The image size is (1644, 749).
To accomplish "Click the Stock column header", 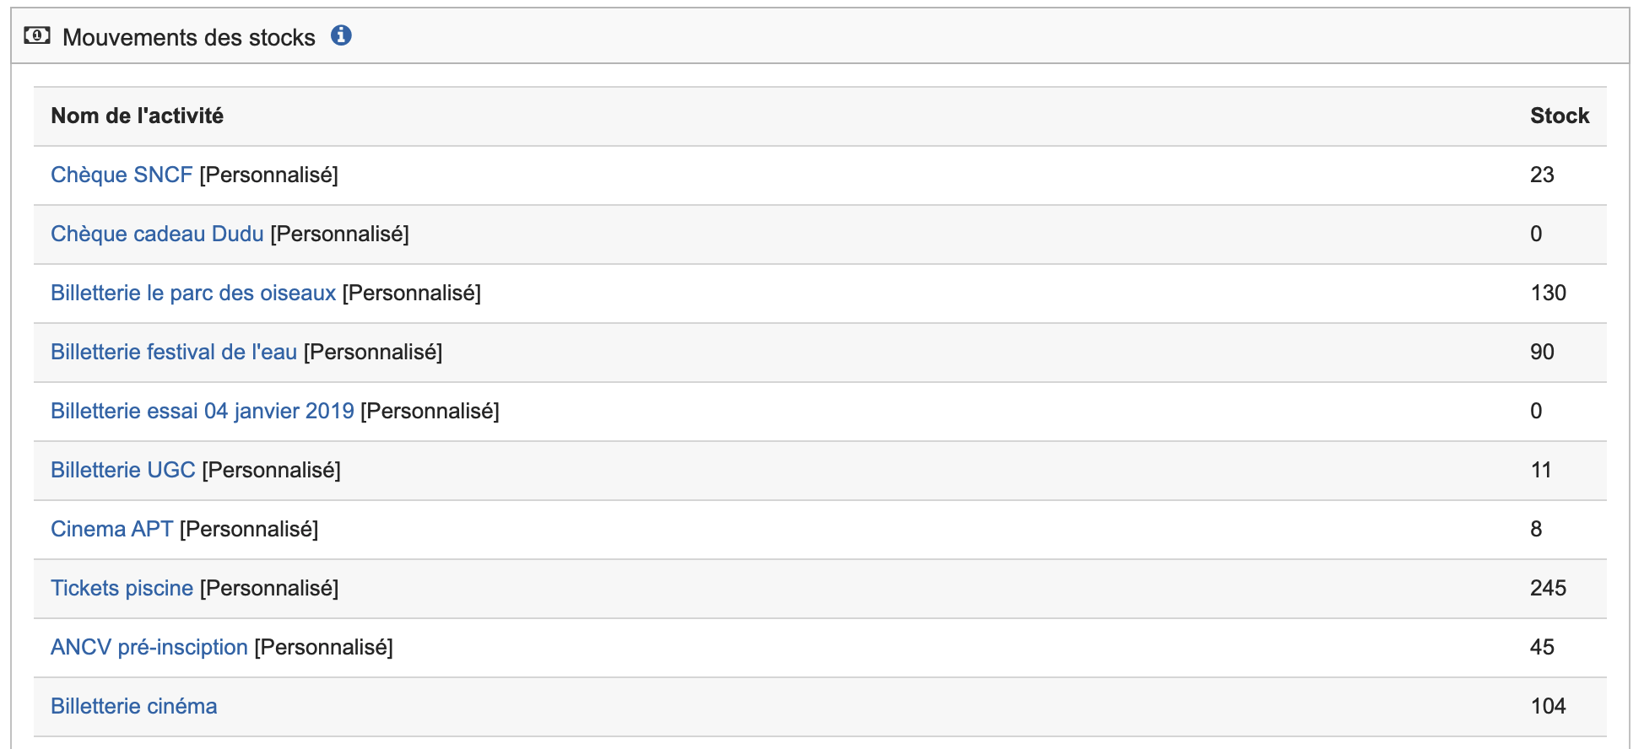I will [x=1559, y=116].
